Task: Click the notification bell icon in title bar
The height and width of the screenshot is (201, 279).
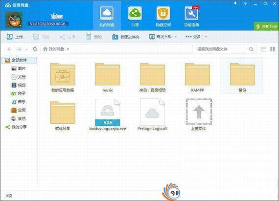Action: pos(235,3)
